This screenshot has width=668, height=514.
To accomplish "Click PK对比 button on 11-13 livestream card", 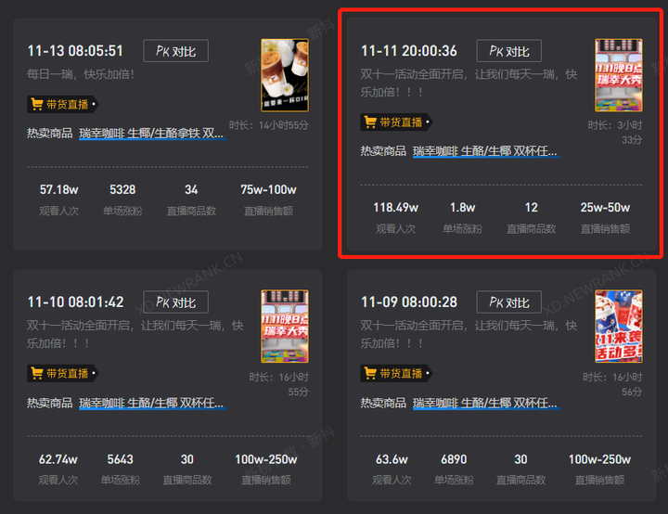I will coord(175,51).
